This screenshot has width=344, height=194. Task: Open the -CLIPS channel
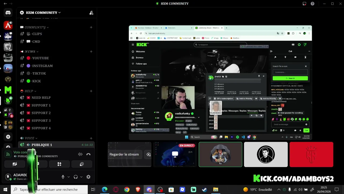pyautogui.click(x=56, y=34)
